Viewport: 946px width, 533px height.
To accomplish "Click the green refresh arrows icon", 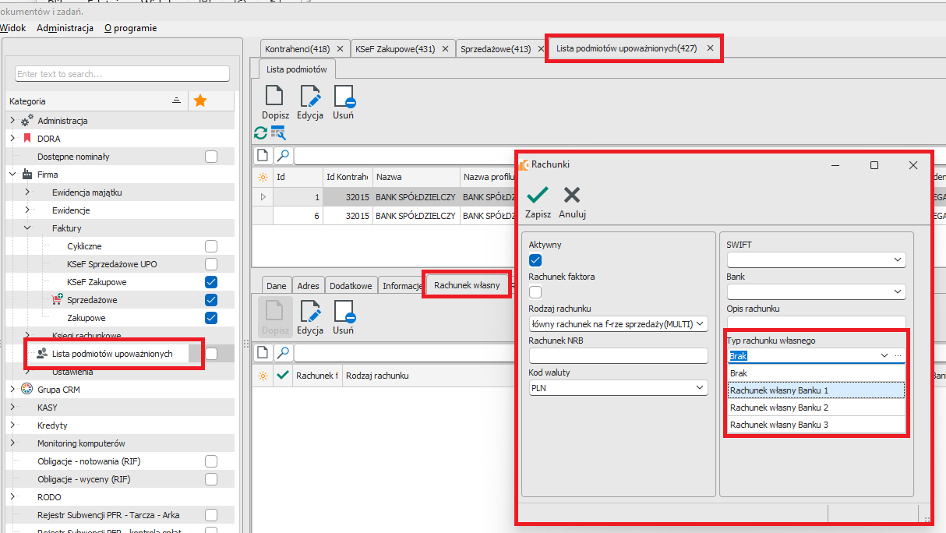I will coord(260,133).
